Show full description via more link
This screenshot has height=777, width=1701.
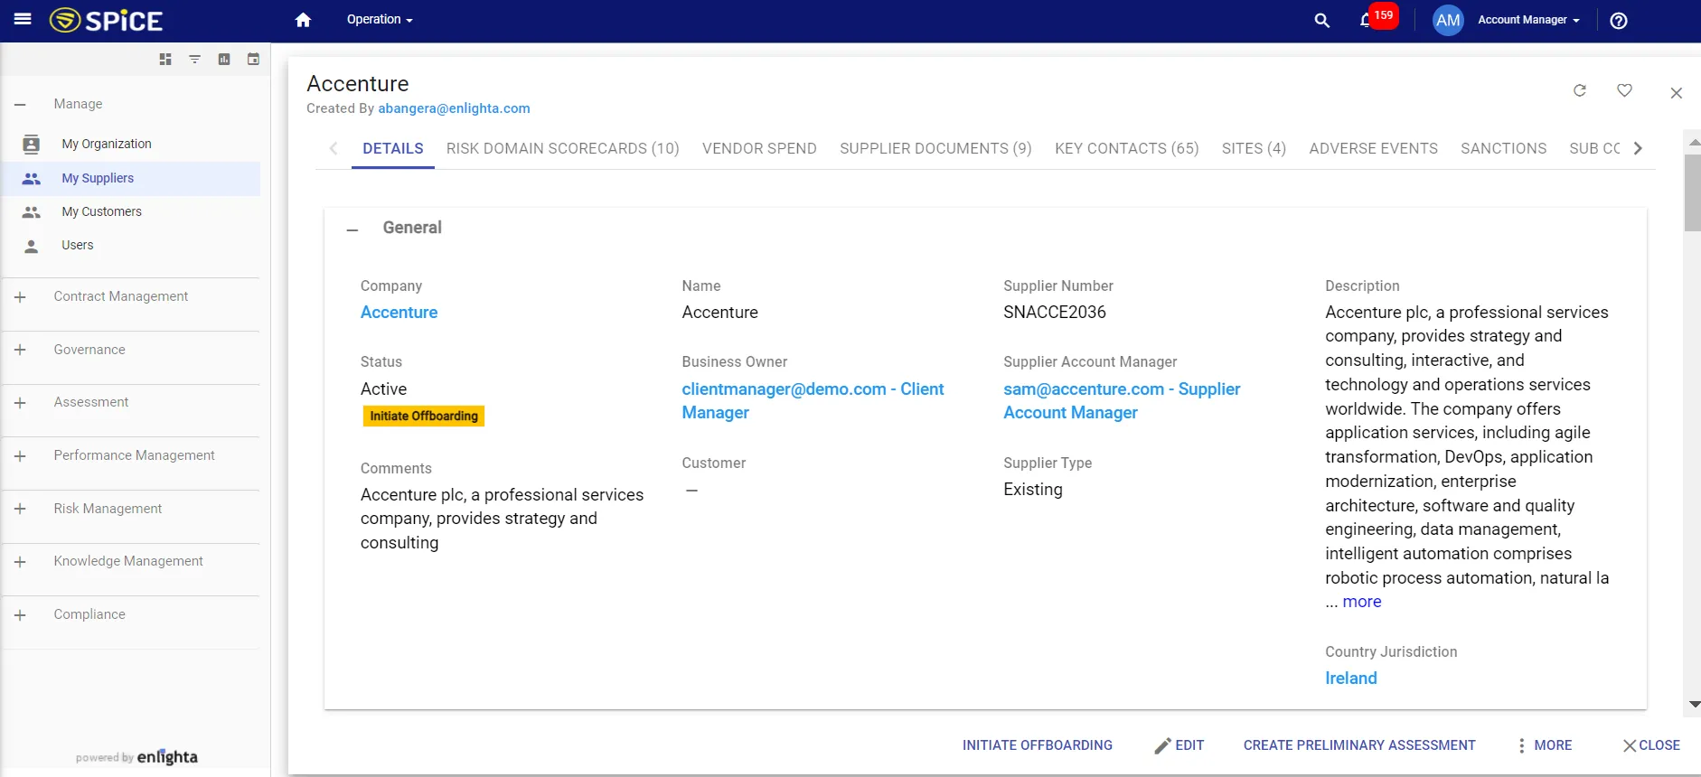tap(1361, 602)
